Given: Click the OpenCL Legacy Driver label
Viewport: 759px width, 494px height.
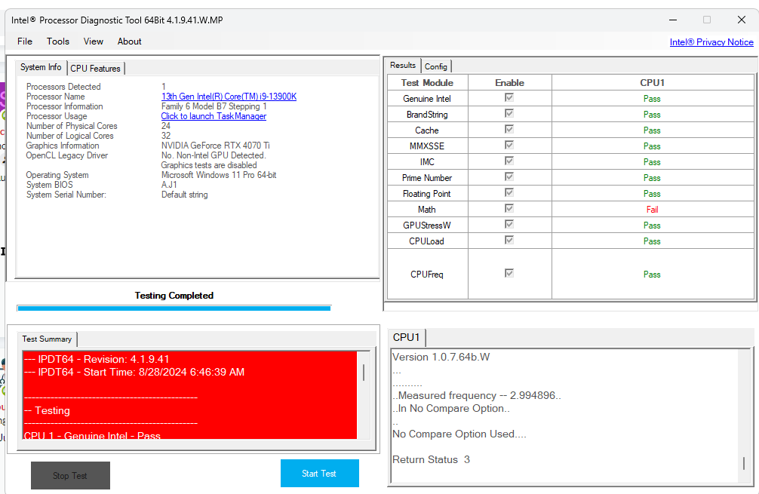Looking at the screenshot, I should click(67, 155).
